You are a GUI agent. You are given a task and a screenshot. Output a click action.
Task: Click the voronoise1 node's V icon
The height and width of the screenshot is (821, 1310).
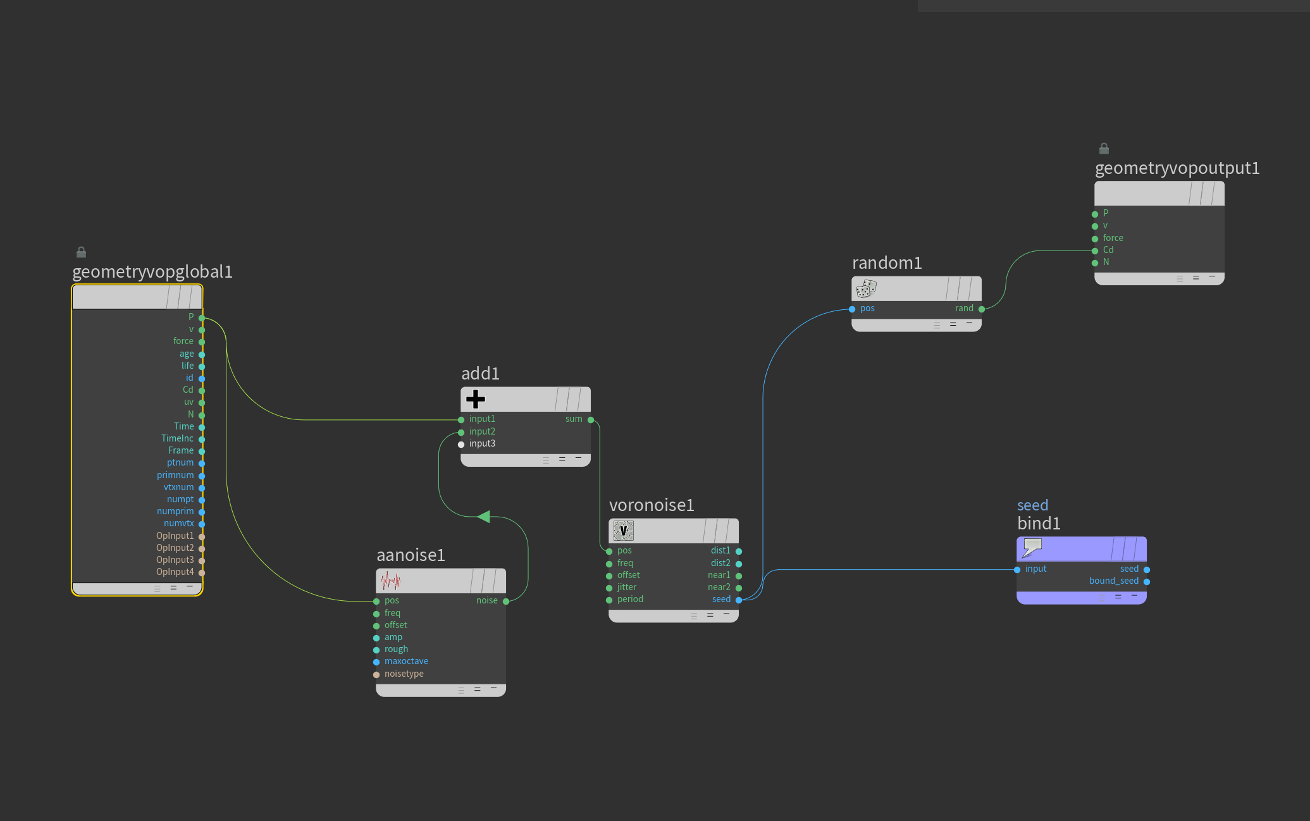click(623, 531)
